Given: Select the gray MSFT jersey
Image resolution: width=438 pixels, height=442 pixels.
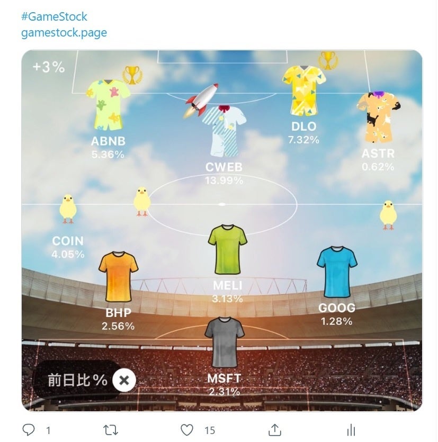Looking at the screenshot, I should [225, 342].
